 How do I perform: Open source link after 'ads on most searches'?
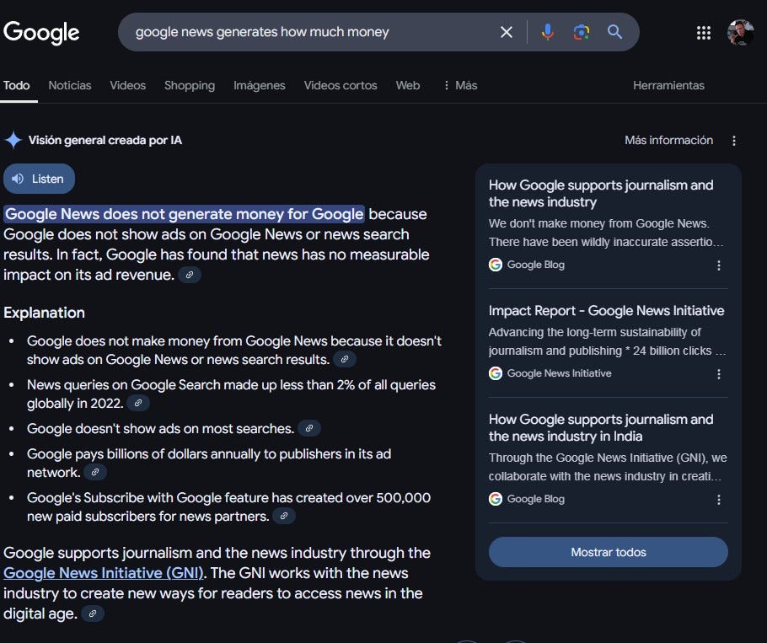(x=309, y=428)
